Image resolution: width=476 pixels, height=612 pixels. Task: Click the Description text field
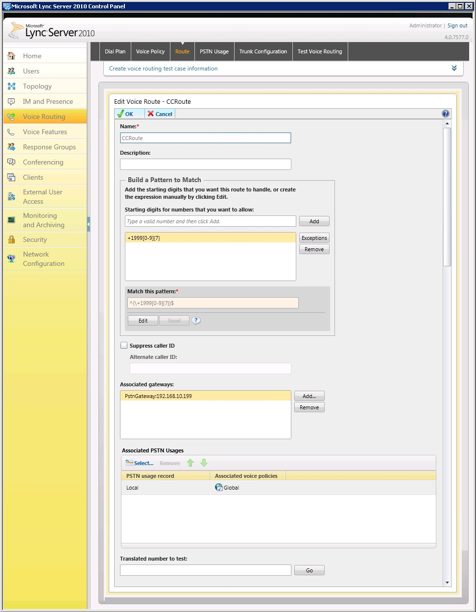pyautogui.click(x=206, y=164)
